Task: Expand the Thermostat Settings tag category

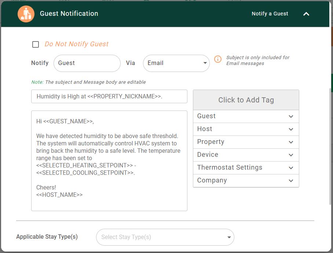Action: [246, 168]
